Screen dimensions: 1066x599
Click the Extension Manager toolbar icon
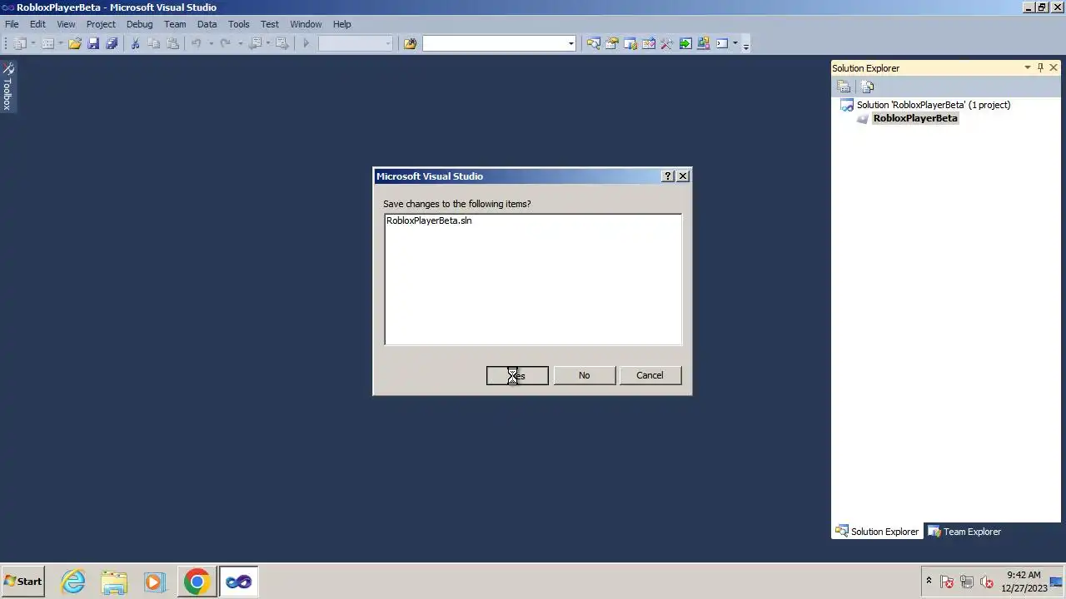(704, 43)
